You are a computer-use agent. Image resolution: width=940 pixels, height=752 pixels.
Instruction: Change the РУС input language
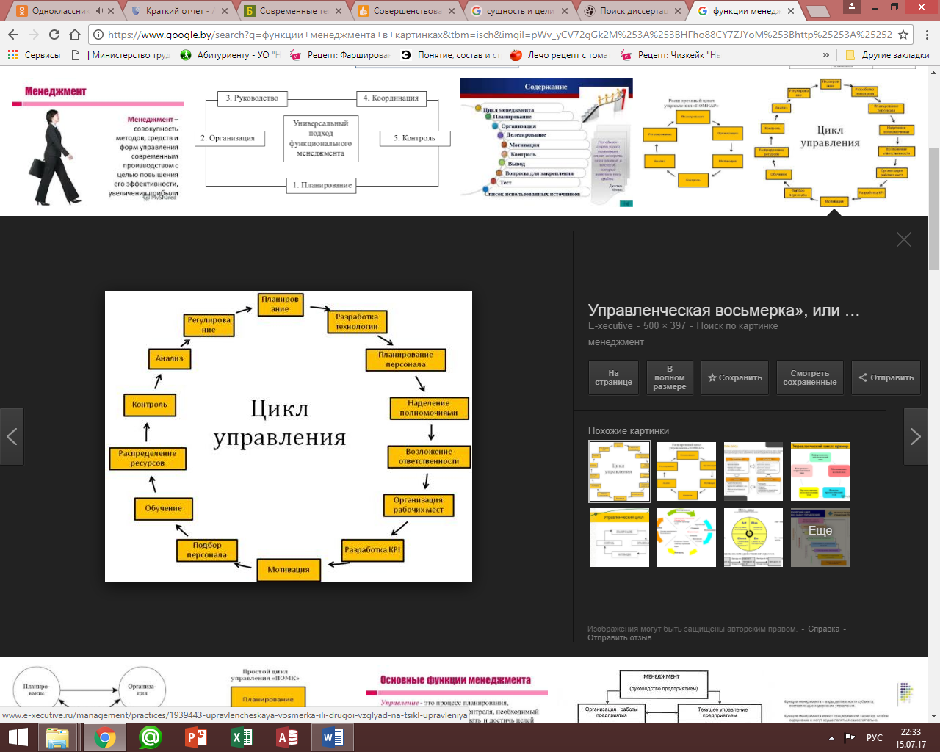[874, 737]
